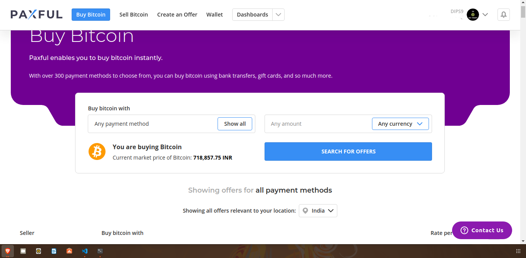
Task: Expand the Dashboards dropdown arrow
Action: tap(278, 15)
